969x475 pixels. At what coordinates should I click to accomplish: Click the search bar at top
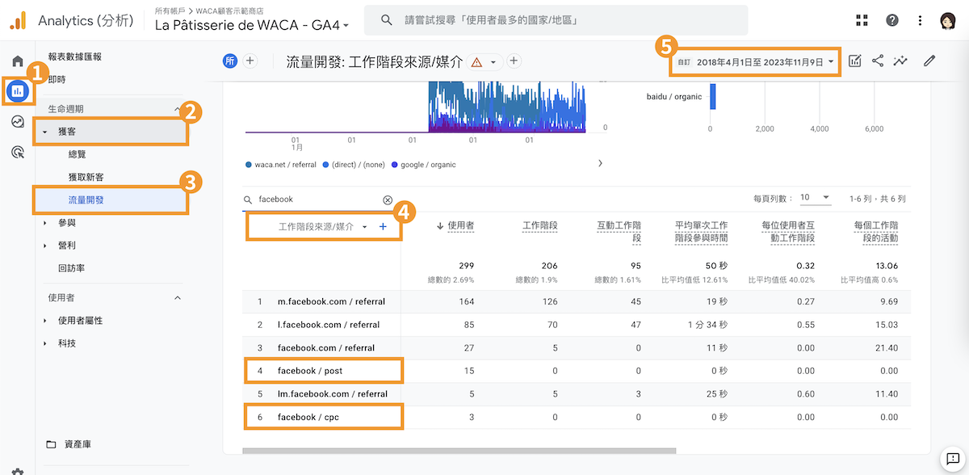(x=556, y=20)
